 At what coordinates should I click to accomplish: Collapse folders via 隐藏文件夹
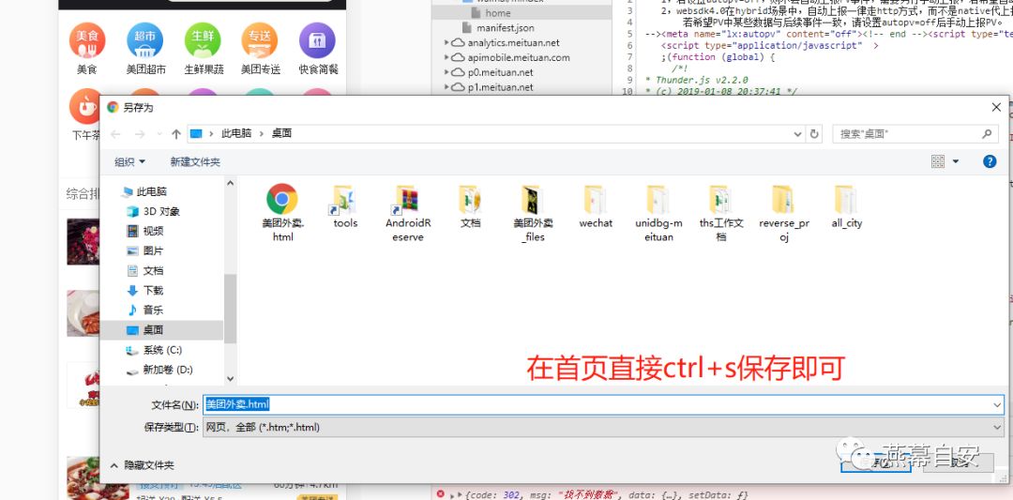(x=142, y=464)
